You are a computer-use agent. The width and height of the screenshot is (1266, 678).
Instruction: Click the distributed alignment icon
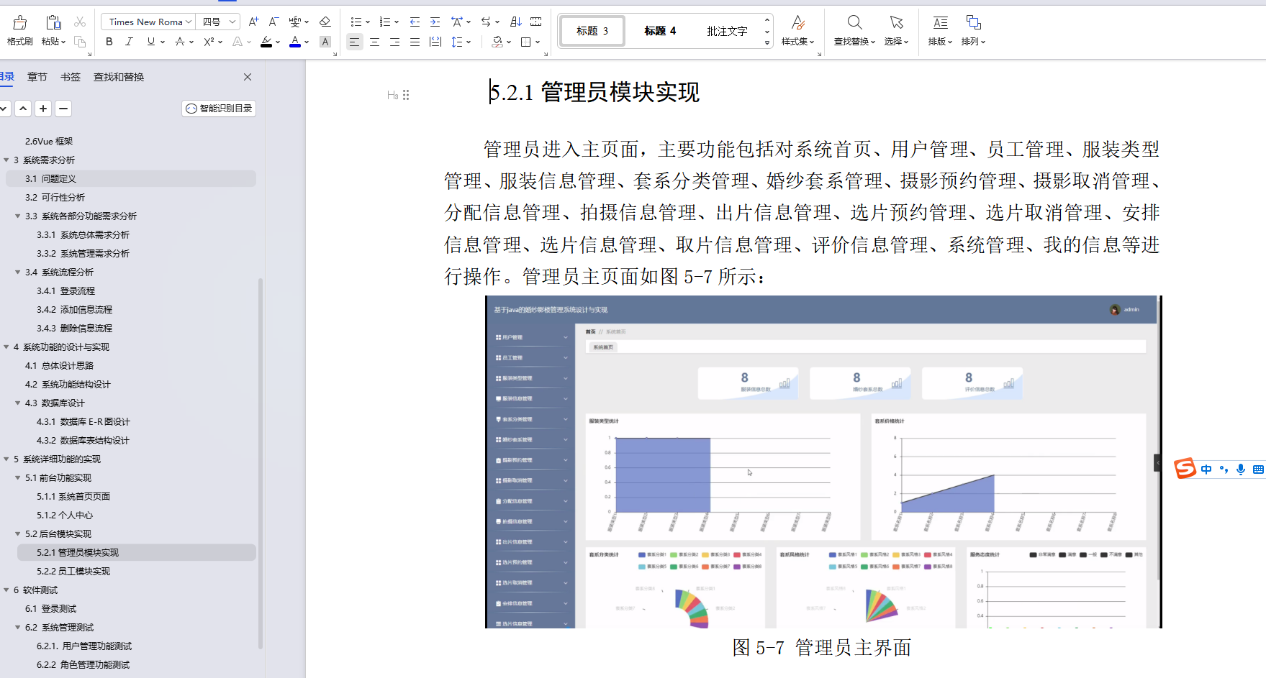point(435,42)
